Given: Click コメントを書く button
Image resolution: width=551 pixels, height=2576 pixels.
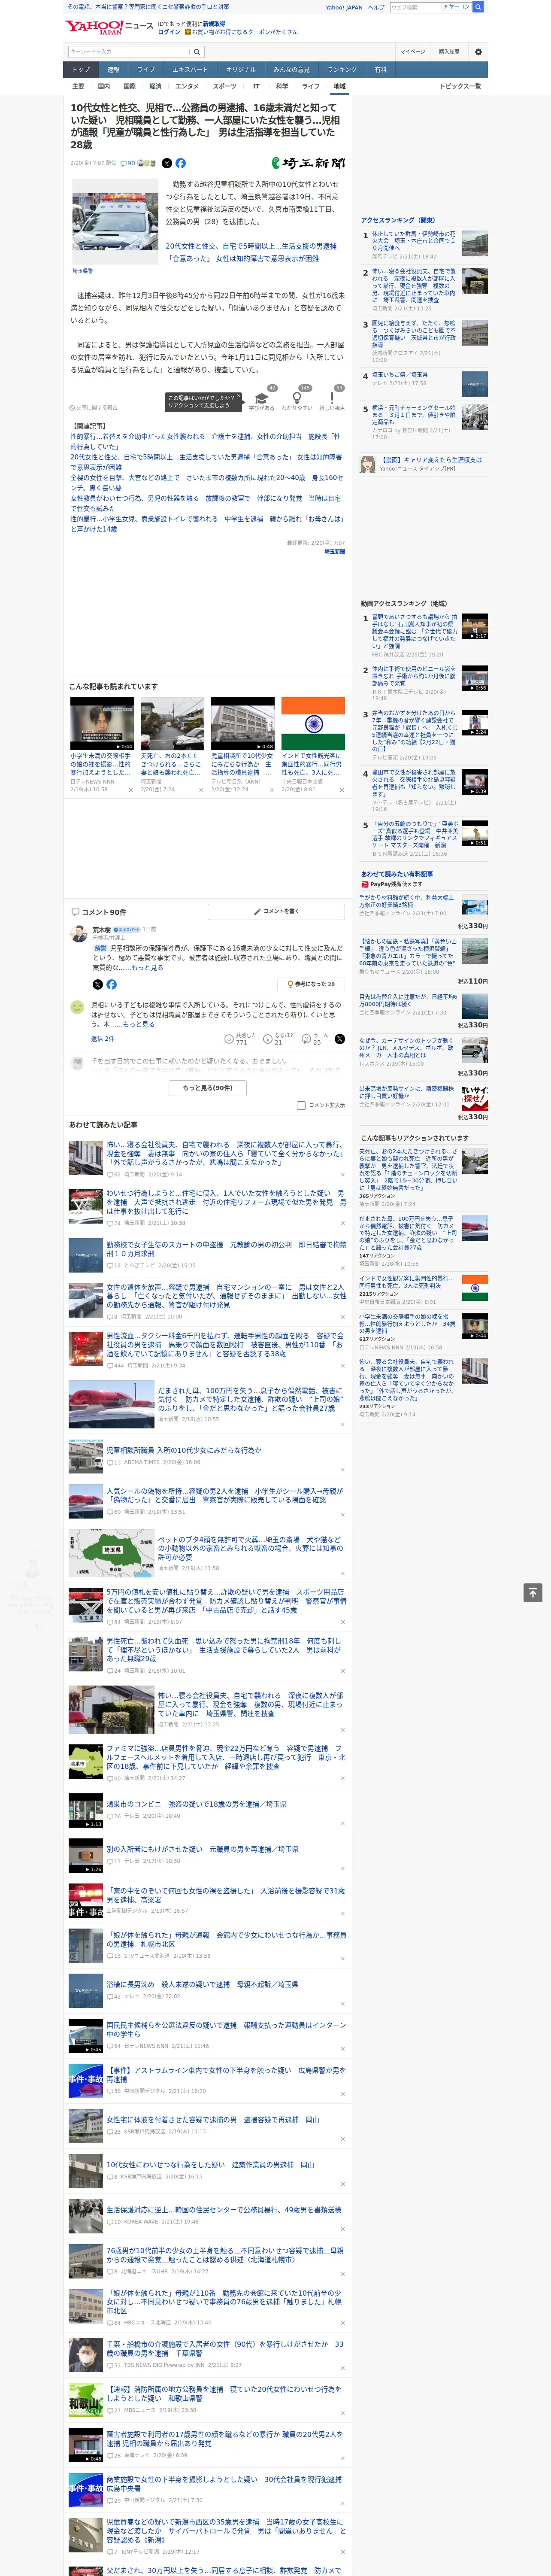Looking at the screenshot, I should click(x=276, y=912).
